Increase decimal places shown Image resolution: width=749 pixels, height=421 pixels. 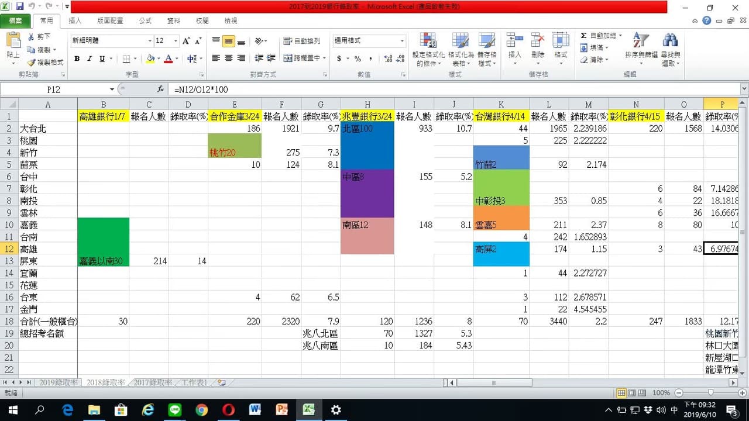coord(388,58)
